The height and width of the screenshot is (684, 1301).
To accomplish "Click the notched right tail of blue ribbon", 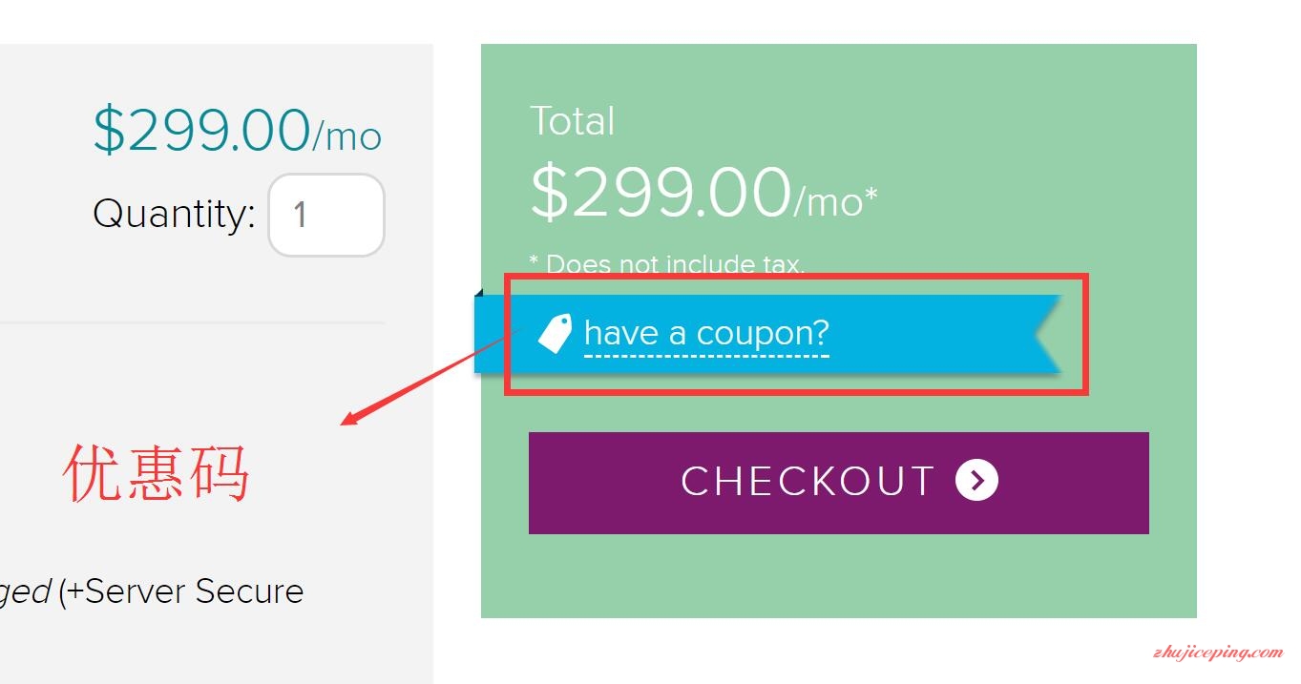I will point(1047,334).
